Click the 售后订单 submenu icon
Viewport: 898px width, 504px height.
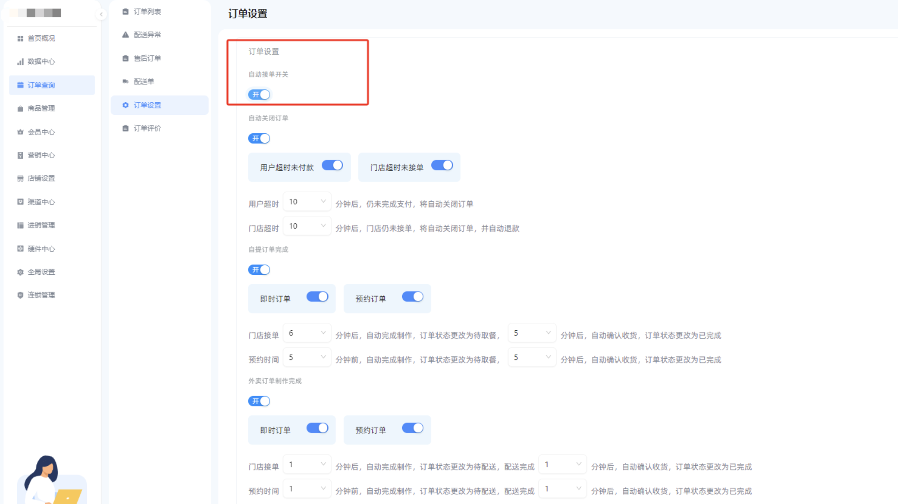click(126, 58)
